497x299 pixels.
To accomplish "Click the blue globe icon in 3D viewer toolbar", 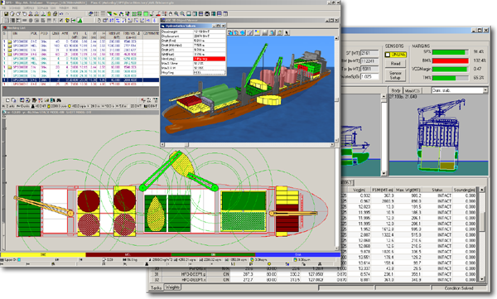I will (x=243, y=32).
